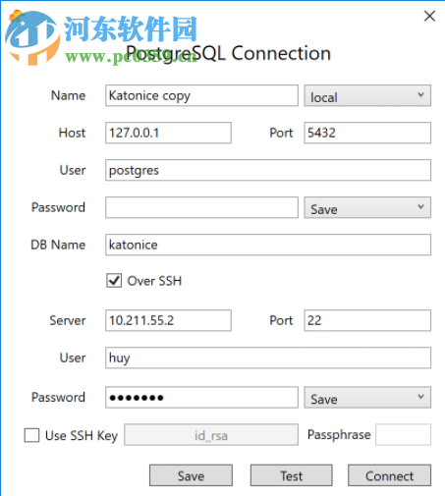Open the Save dropdown beside the empty database password
Viewport: 445px width, 496px height.
[x=367, y=207]
